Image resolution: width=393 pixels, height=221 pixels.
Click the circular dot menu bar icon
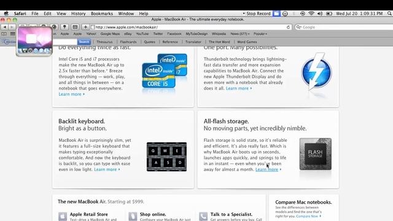pyautogui.click(x=285, y=14)
